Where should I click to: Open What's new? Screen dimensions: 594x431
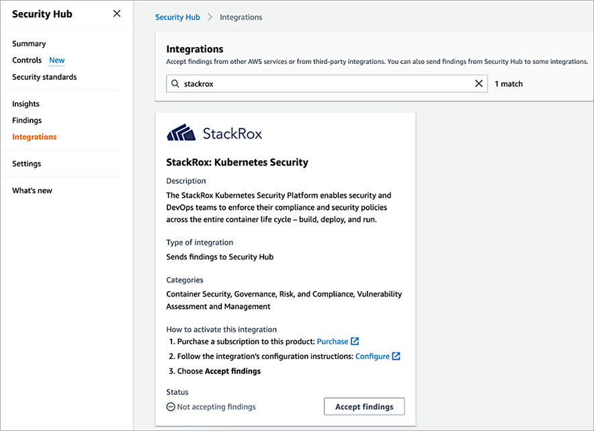(32, 191)
